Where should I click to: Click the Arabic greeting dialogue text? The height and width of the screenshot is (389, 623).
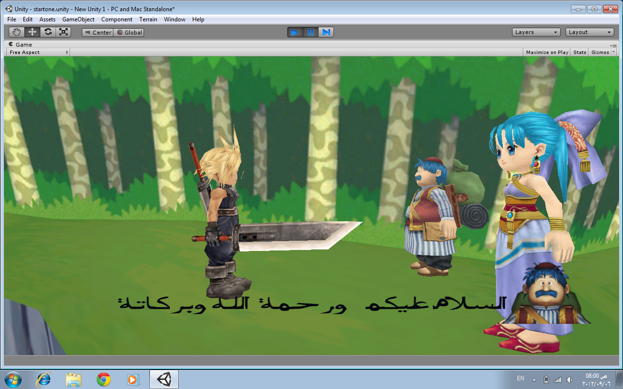[x=312, y=304]
